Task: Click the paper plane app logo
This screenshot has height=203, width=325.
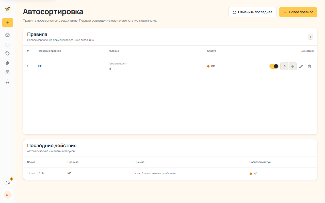Action: pos(8,9)
